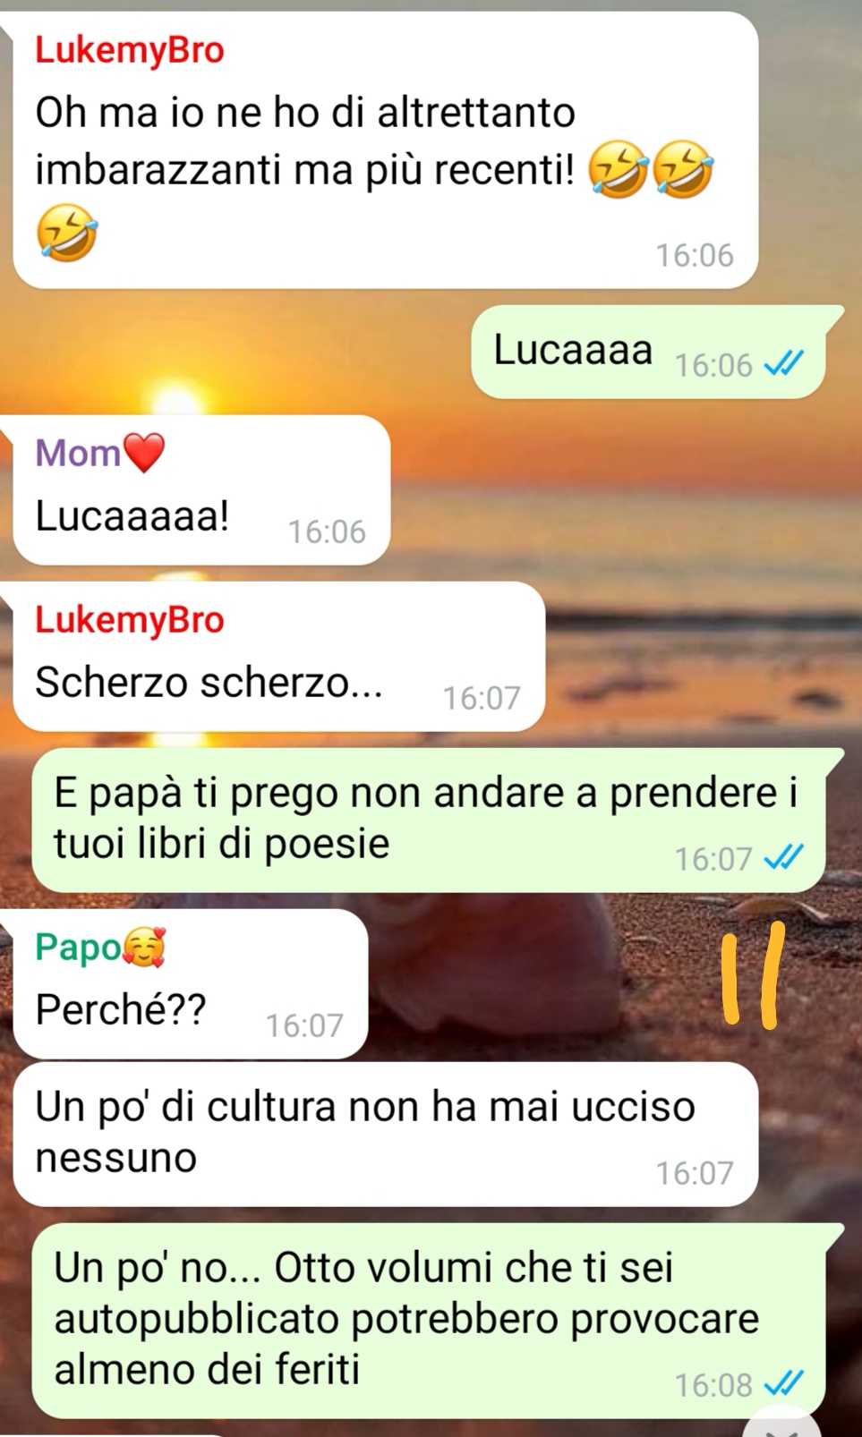Select Mom's 'Lucaaaaa!' message bubble
The width and height of the screenshot is (862, 1437).
click(x=201, y=490)
